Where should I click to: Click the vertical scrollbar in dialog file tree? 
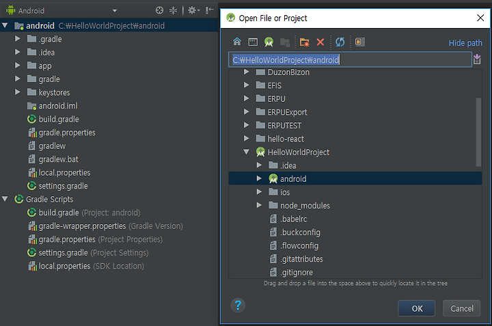tap(478, 132)
